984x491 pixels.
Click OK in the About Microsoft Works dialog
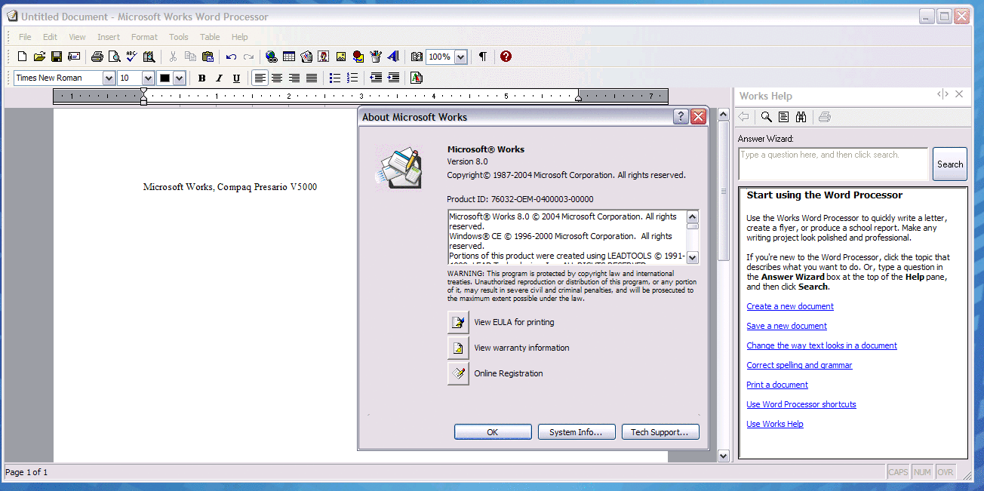coord(492,432)
